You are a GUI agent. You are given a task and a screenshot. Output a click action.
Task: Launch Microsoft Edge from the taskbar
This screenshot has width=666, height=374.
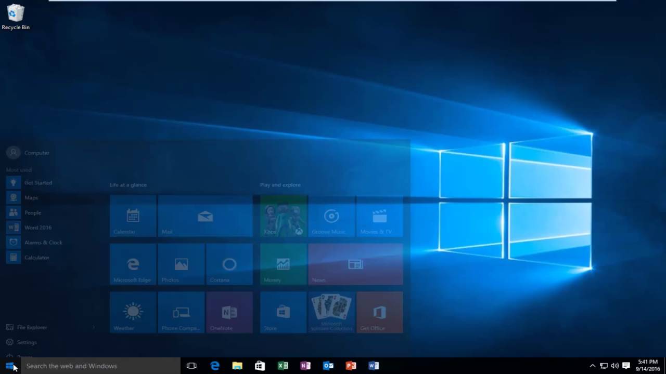(x=214, y=366)
